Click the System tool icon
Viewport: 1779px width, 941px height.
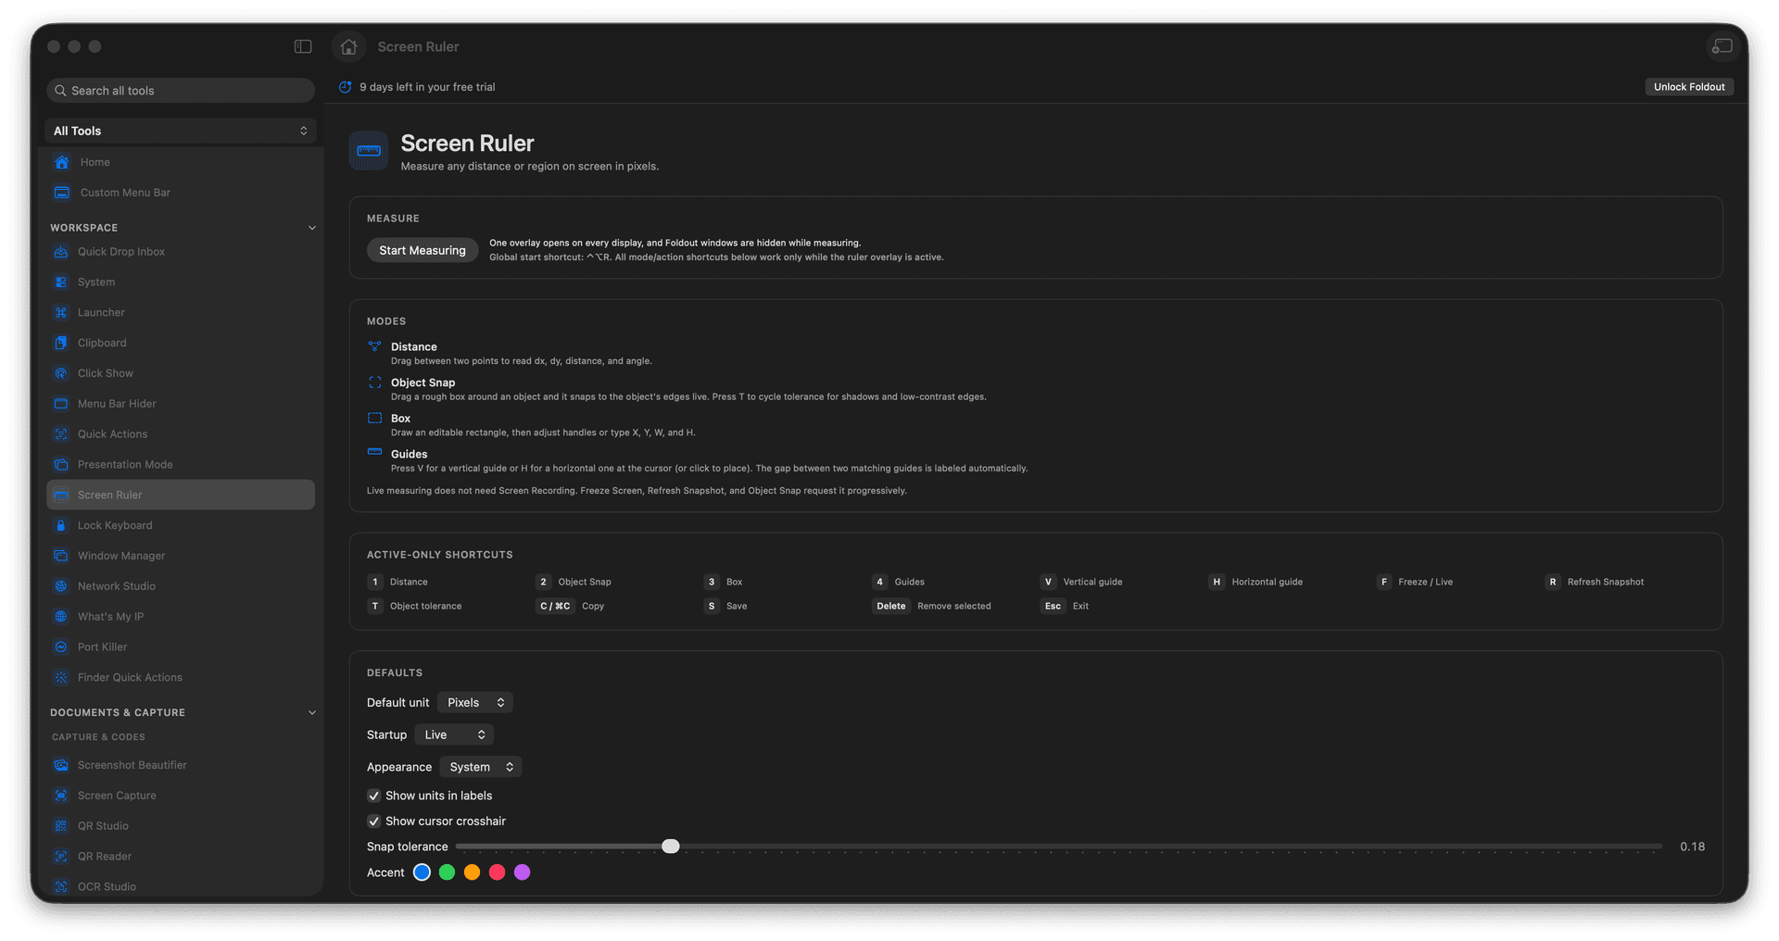(x=61, y=282)
